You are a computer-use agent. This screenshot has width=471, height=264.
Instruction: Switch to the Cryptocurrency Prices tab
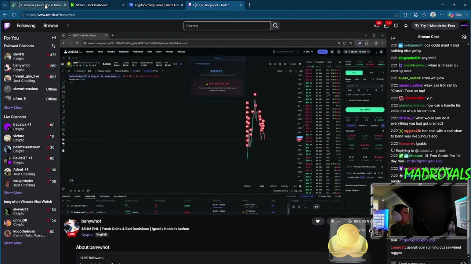[156, 5]
